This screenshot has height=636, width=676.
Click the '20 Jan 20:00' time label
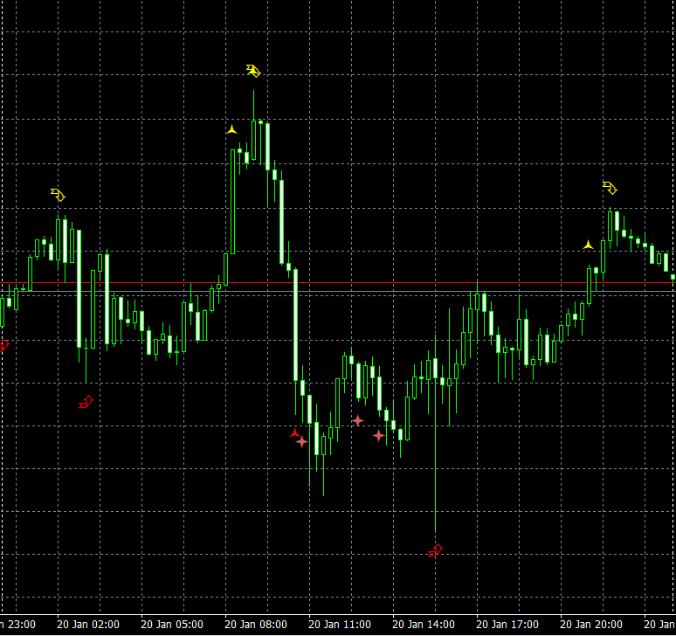pyautogui.click(x=591, y=625)
